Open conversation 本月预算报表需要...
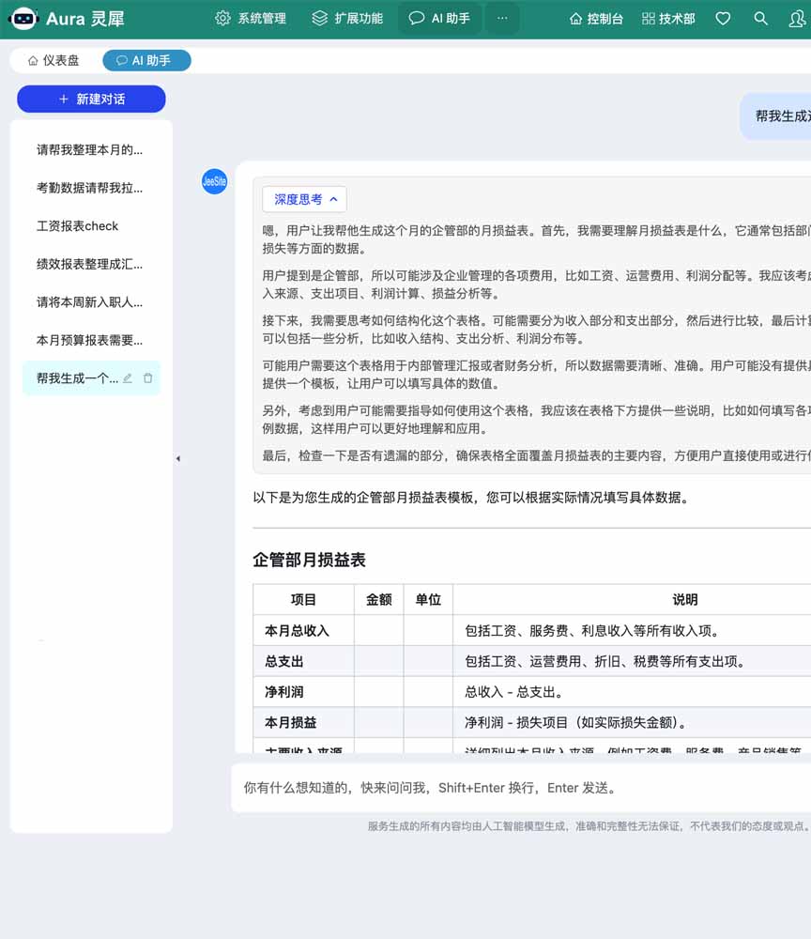Viewport: 811px width, 939px height. pos(91,340)
